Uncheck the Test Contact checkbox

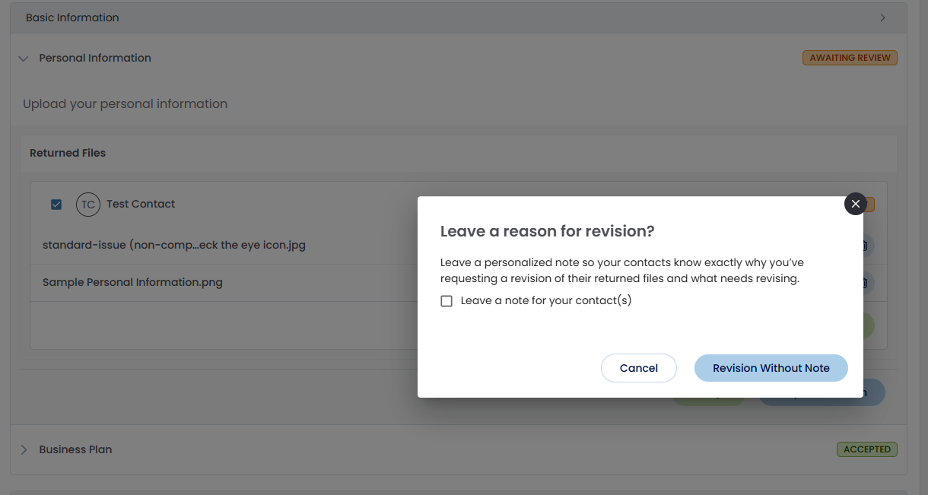[x=56, y=204]
